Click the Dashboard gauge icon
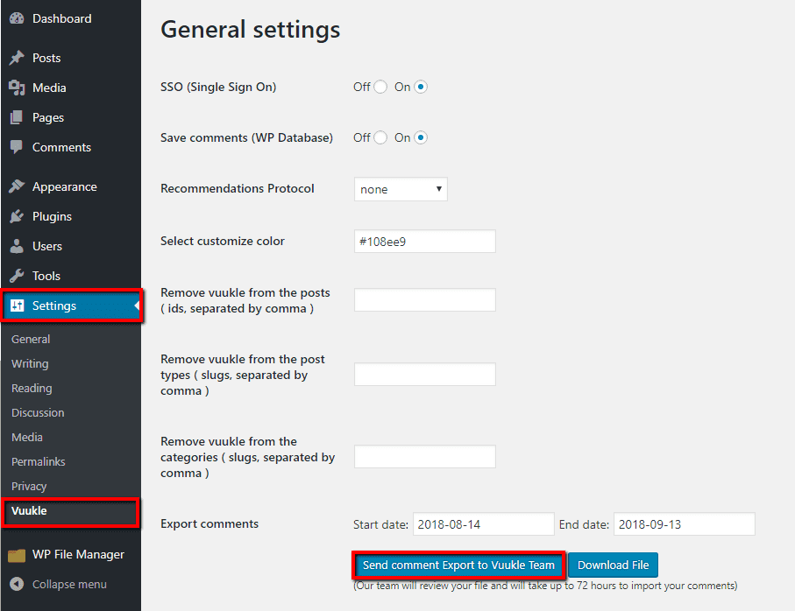Image resolution: width=795 pixels, height=611 pixels. click(x=17, y=18)
